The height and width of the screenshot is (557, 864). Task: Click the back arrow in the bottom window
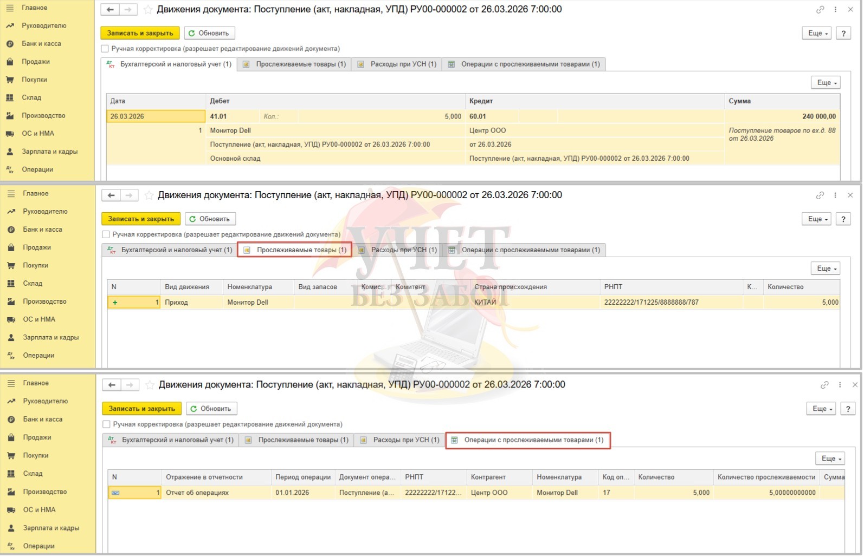pos(112,385)
